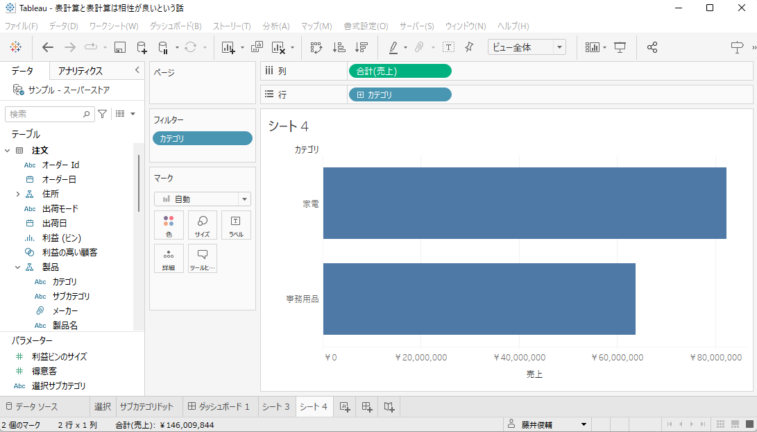Click the back (undo) arrow
This screenshot has width=757, height=432.
pyautogui.click(x=48, y=47)
